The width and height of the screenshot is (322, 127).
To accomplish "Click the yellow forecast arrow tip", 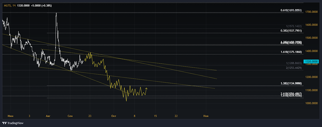I will click(x=147, y=88).
